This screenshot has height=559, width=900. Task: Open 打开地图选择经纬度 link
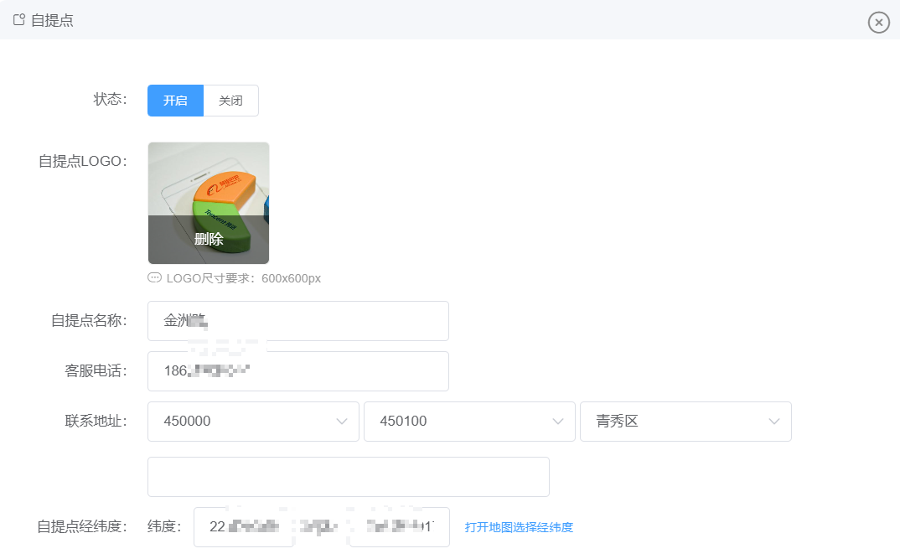[519, 527]
